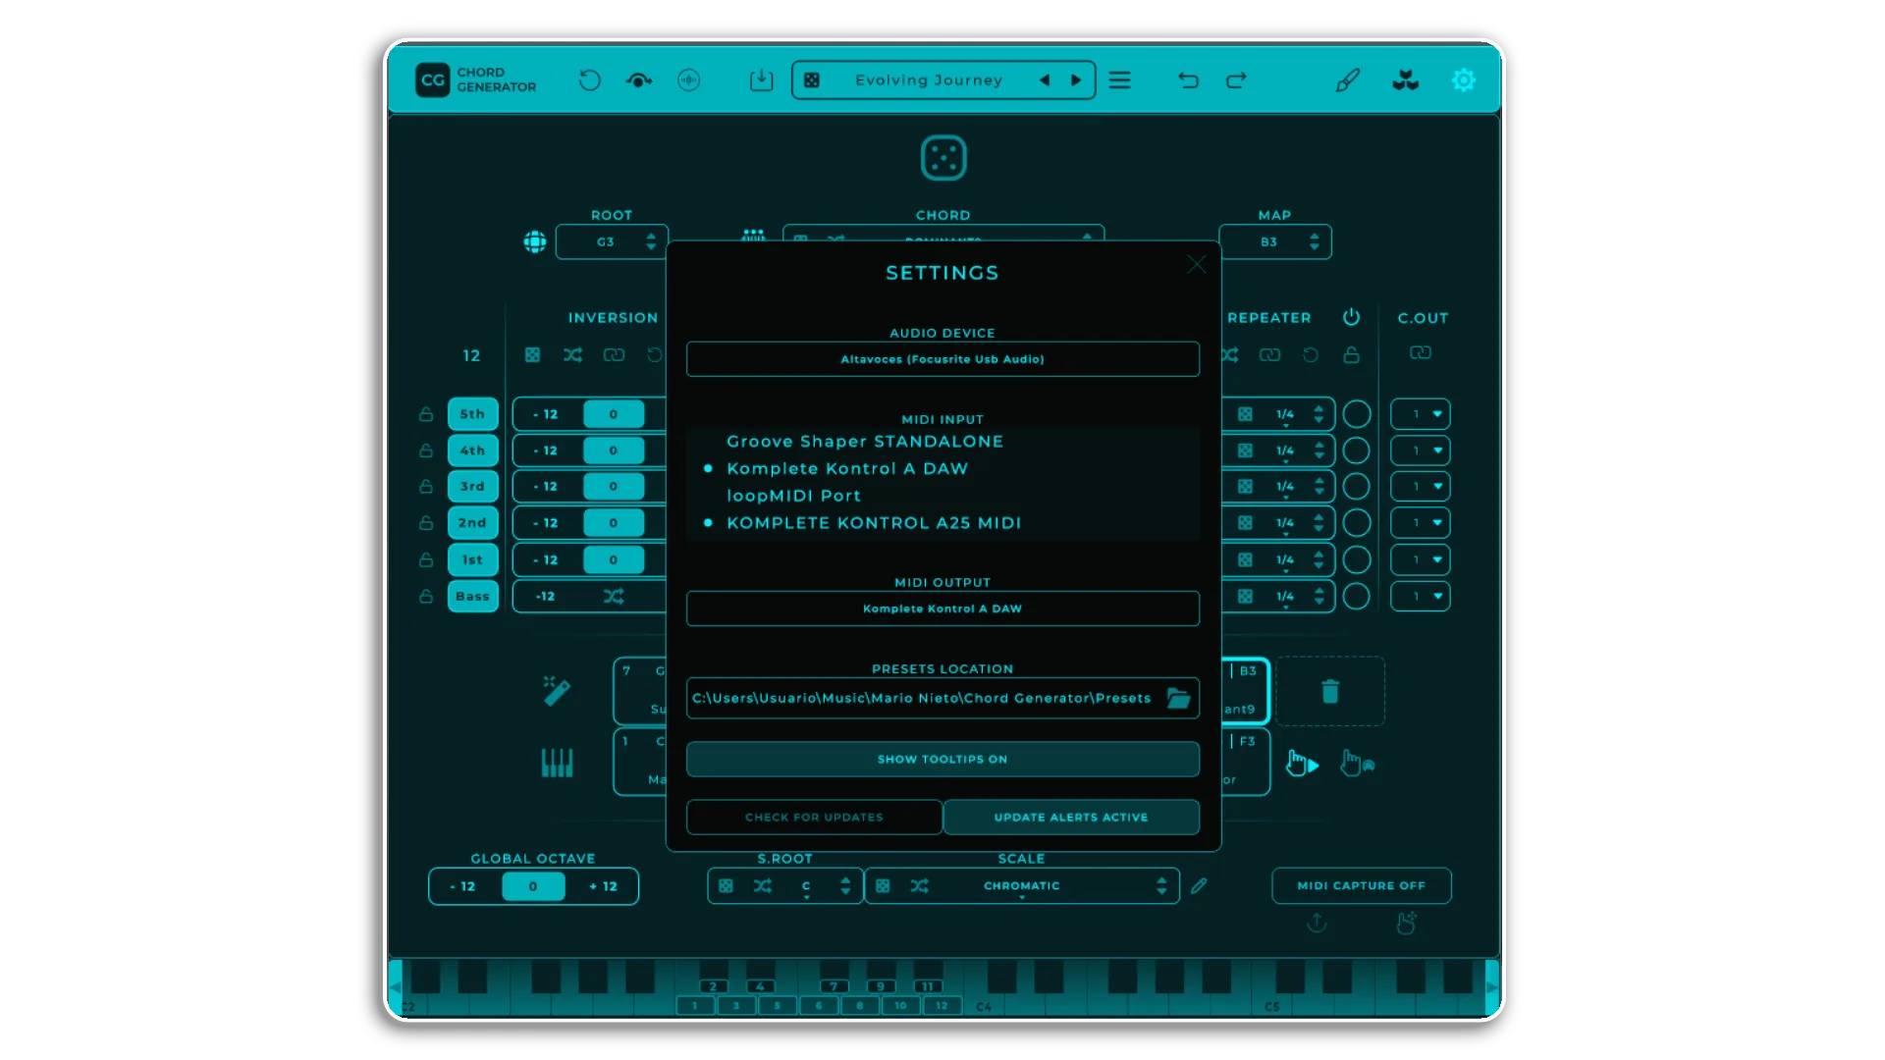Go to the next preset arrow
1885x1060 pixels.
point(1076,80)
